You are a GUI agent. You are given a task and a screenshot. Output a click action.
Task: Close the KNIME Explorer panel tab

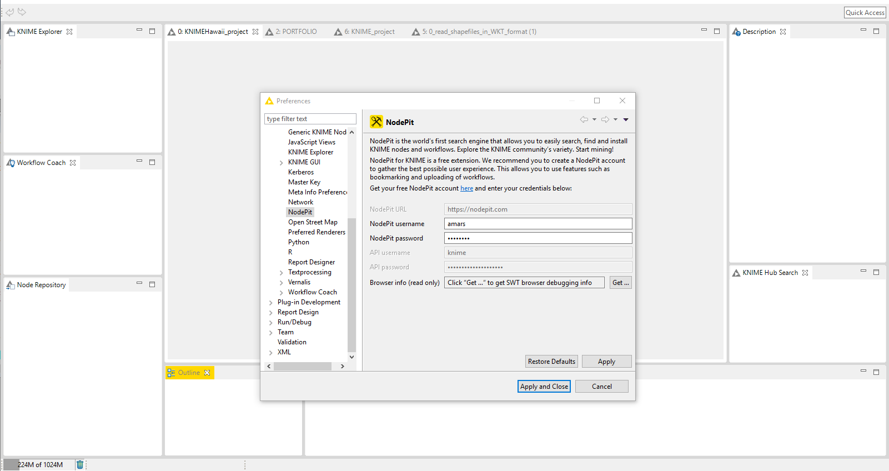[69, 32]
